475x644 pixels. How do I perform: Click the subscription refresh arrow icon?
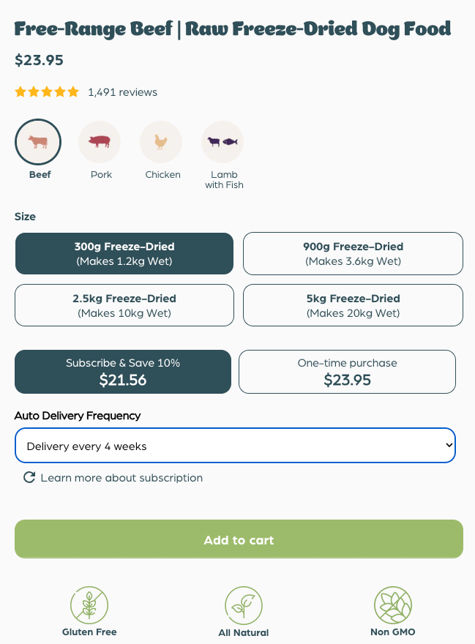point(29,478)
